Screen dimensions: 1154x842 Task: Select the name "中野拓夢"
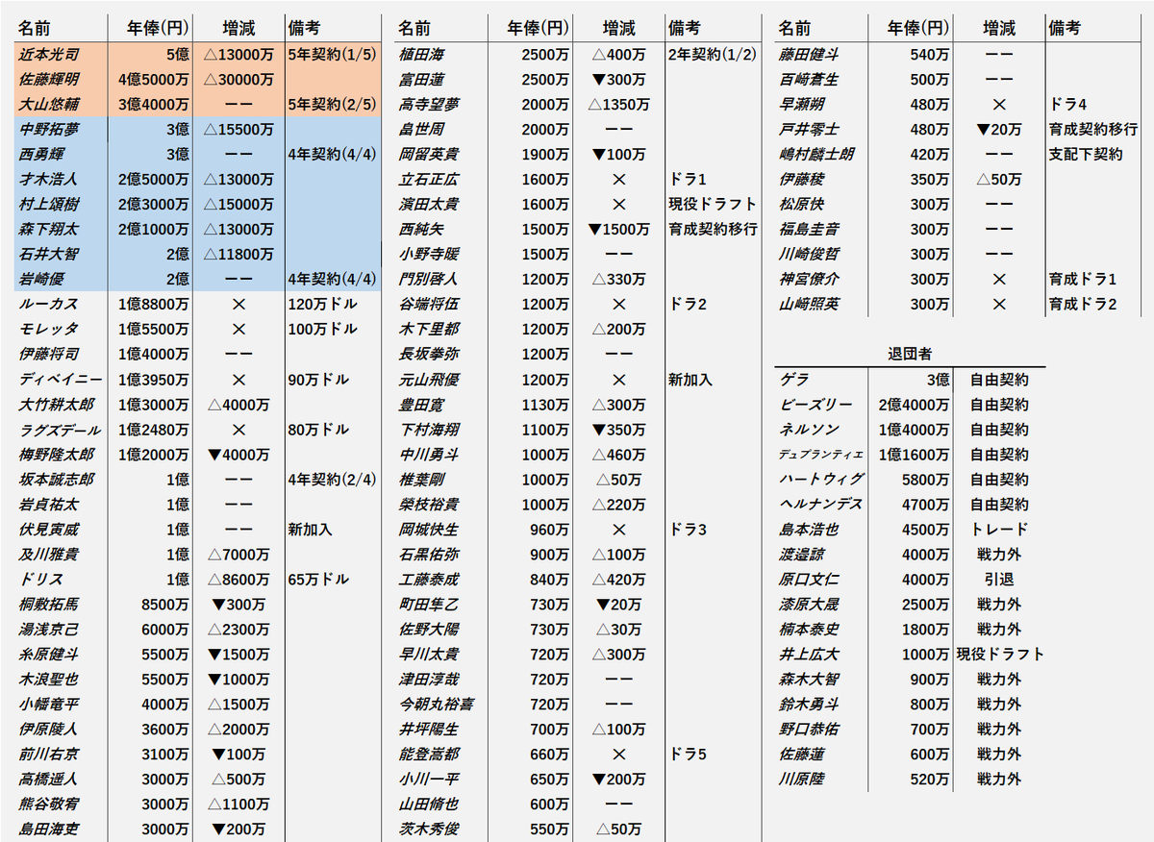click(x=49, y=130)
